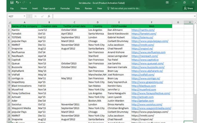
Task: Select the cell 'Septenber'2013'
Action: coord(74,108)
